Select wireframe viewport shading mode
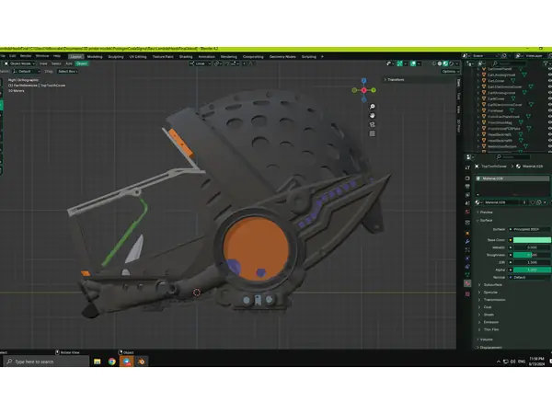Image resolution: width=552 pixels, height=414 pixels. click(434, 63)
